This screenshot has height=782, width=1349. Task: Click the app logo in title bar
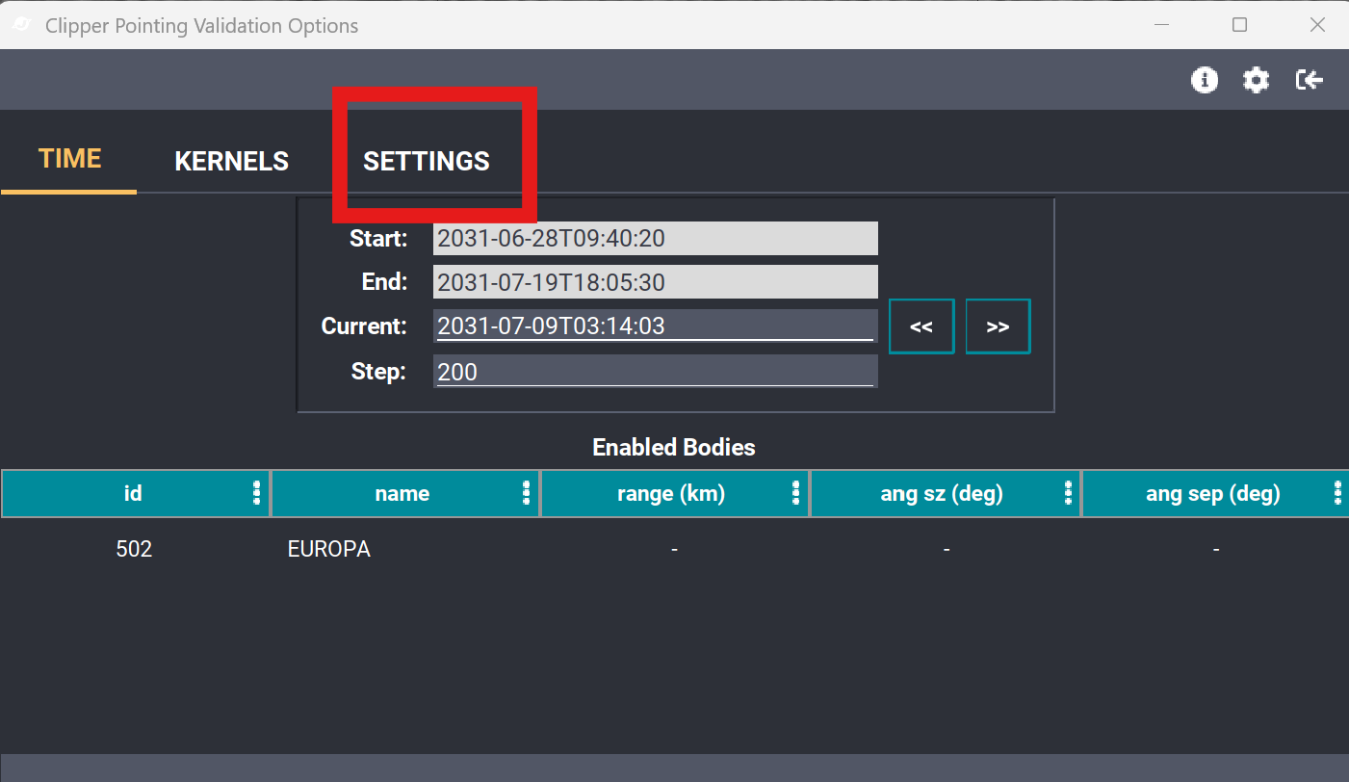click(x=21, y=25)
